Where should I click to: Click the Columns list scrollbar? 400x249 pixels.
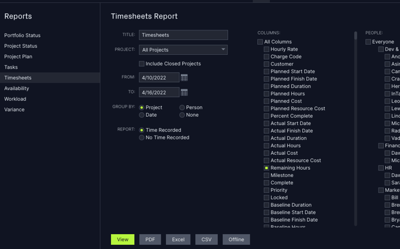coord(356,129)
